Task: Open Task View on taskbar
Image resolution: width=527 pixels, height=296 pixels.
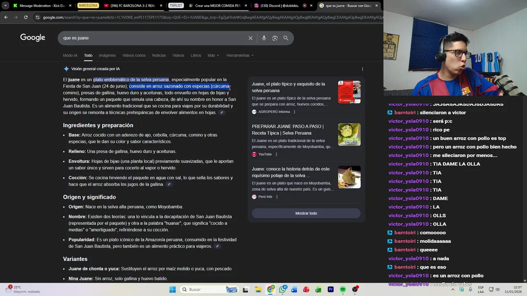Action: [x=246, y=289]
